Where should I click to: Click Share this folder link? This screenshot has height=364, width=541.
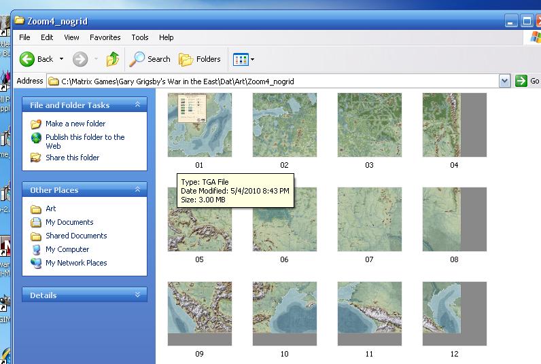coord(73,158)
